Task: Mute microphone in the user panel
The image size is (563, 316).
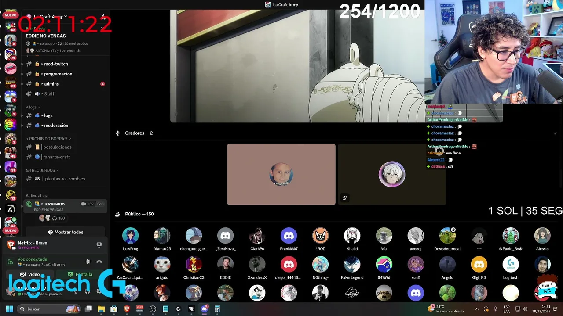Action: [x=76, y=291]
